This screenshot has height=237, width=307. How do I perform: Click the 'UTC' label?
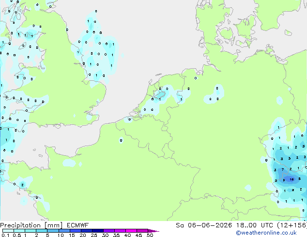[267, 225]
